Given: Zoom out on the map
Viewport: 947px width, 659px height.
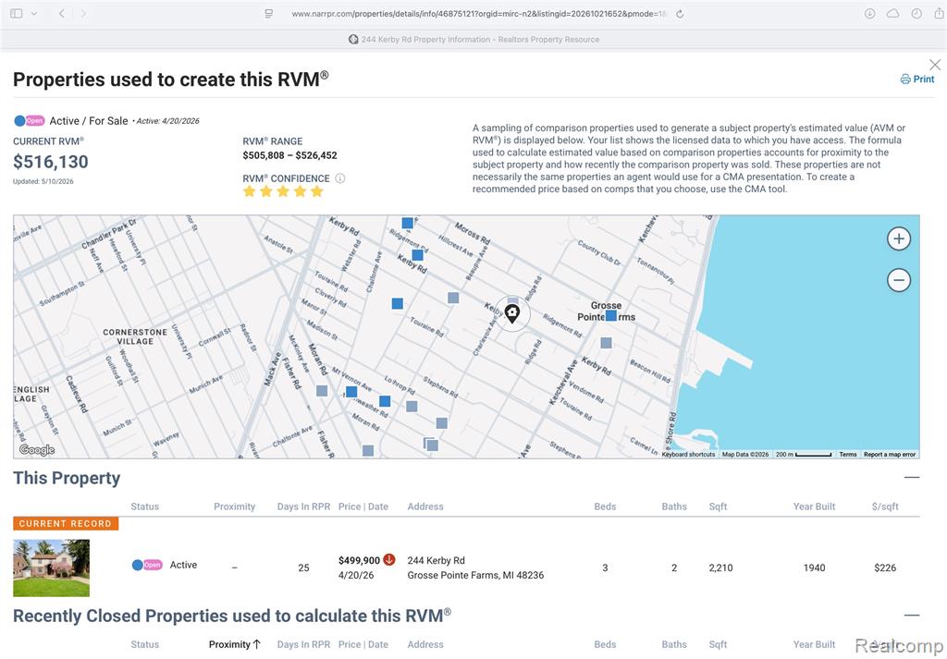Looking at the screenshot, I should click(899, 280).
